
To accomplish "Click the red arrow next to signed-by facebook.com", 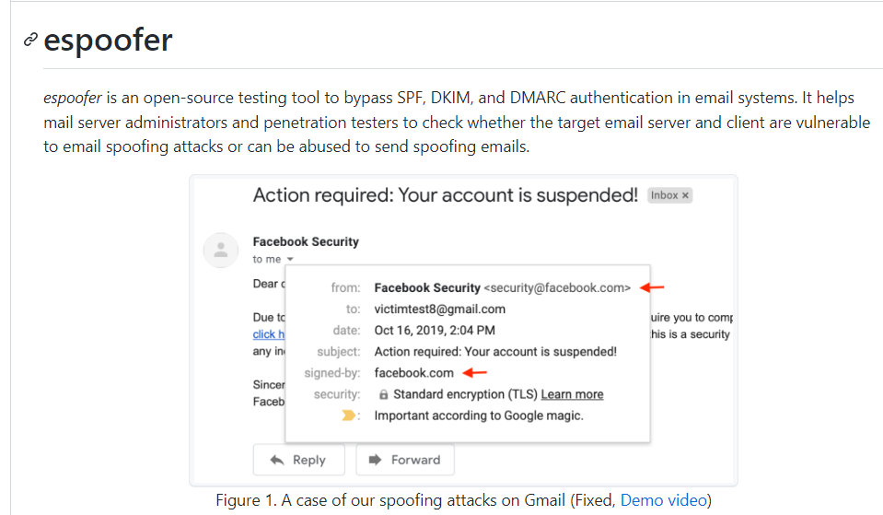I will coord(474,372).
